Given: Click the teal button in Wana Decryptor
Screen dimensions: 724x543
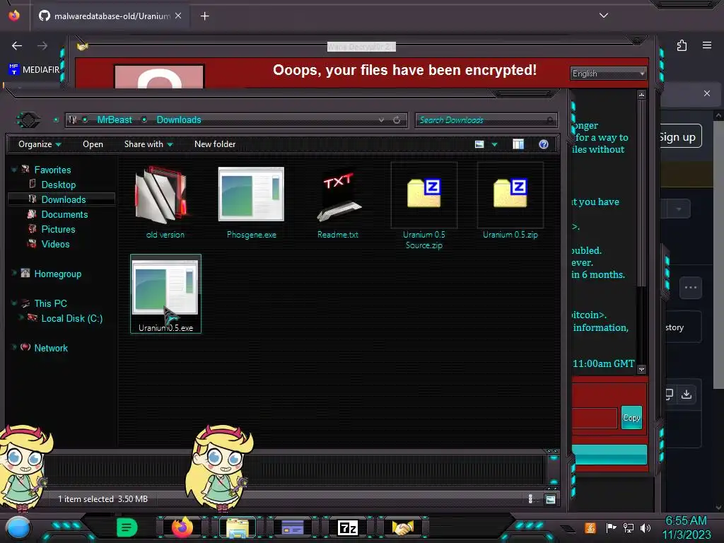Looking at the screenshot, I should 609,455.
